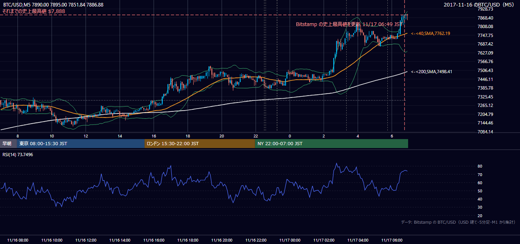Click hour tick 14 under the price chart
Viewport: 520px width, 244px height.
pyautogui.click(x=120, y=136)
